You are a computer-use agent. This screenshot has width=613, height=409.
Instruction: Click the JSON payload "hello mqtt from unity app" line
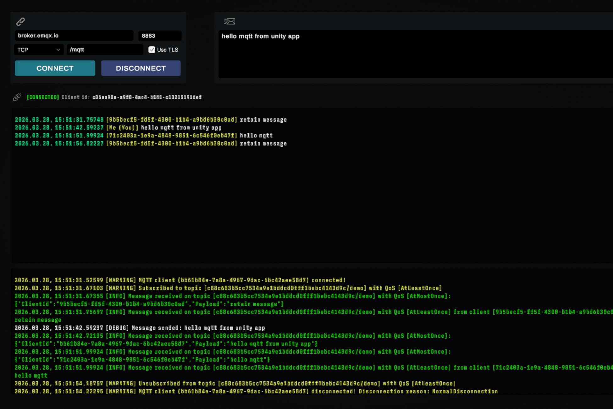tap(166, 344)
